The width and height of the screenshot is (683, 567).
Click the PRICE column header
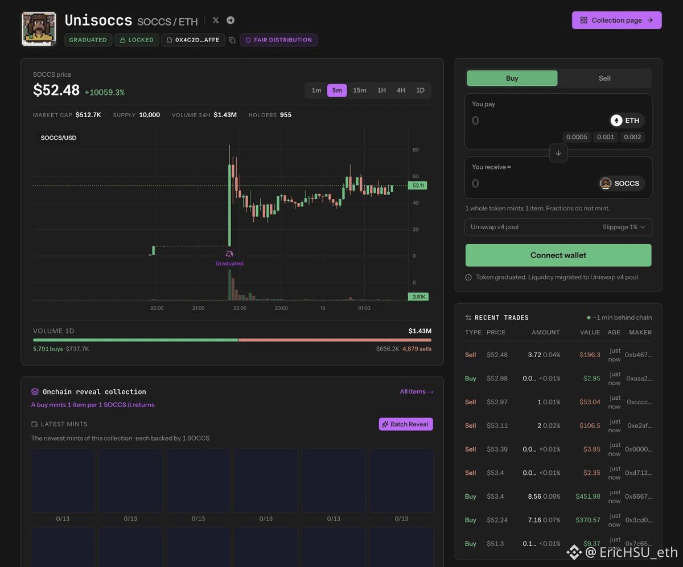[x=496, y=332]
